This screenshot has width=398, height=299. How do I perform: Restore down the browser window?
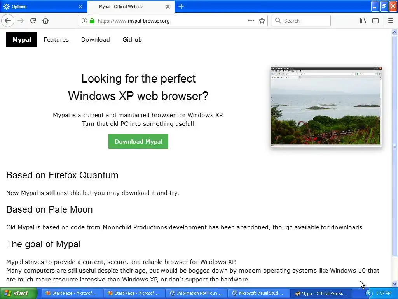click(x=384, y=6)
